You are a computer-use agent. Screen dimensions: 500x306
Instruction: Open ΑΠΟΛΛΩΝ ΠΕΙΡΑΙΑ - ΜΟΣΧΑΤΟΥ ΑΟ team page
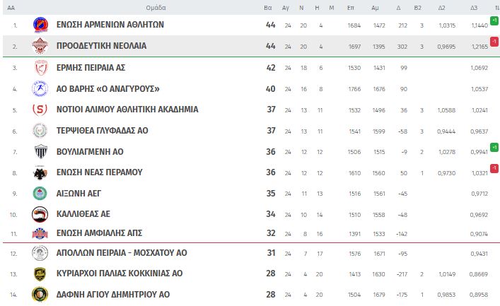tap(122, 253)
